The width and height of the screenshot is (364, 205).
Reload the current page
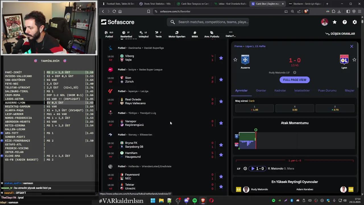(114, 11)
